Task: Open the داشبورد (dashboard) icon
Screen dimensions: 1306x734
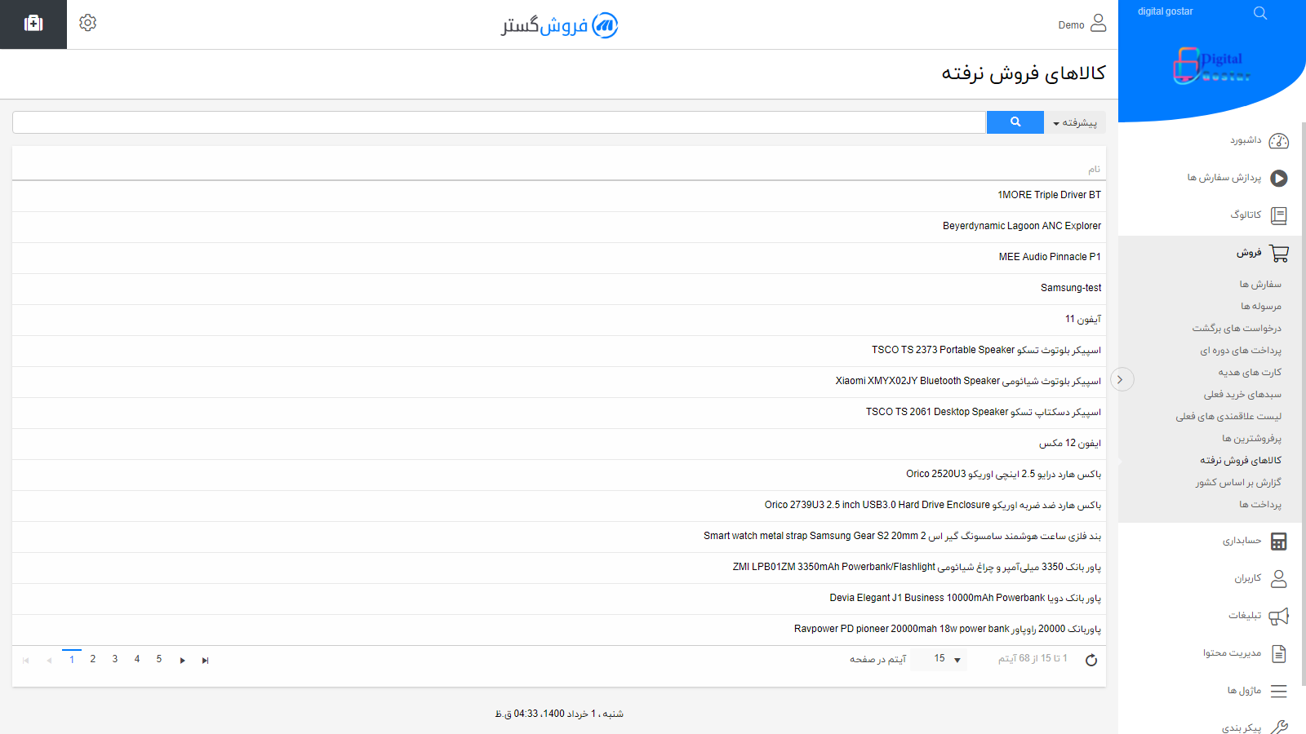Action: 1279,140
